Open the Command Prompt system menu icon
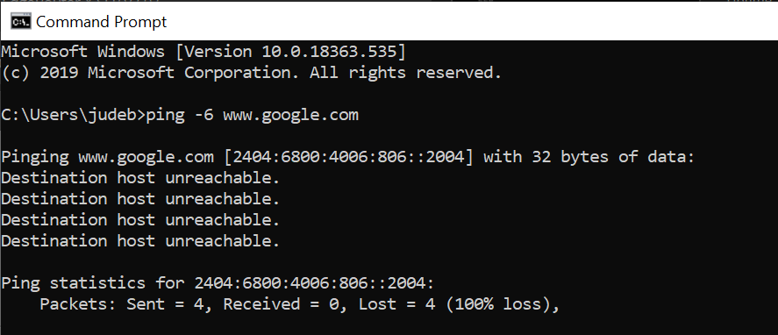Viewport: 778px width, 335px height. pos(21,22)
